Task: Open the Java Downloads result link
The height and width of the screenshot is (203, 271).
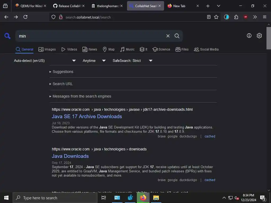Action: click(x=70, y=156)
